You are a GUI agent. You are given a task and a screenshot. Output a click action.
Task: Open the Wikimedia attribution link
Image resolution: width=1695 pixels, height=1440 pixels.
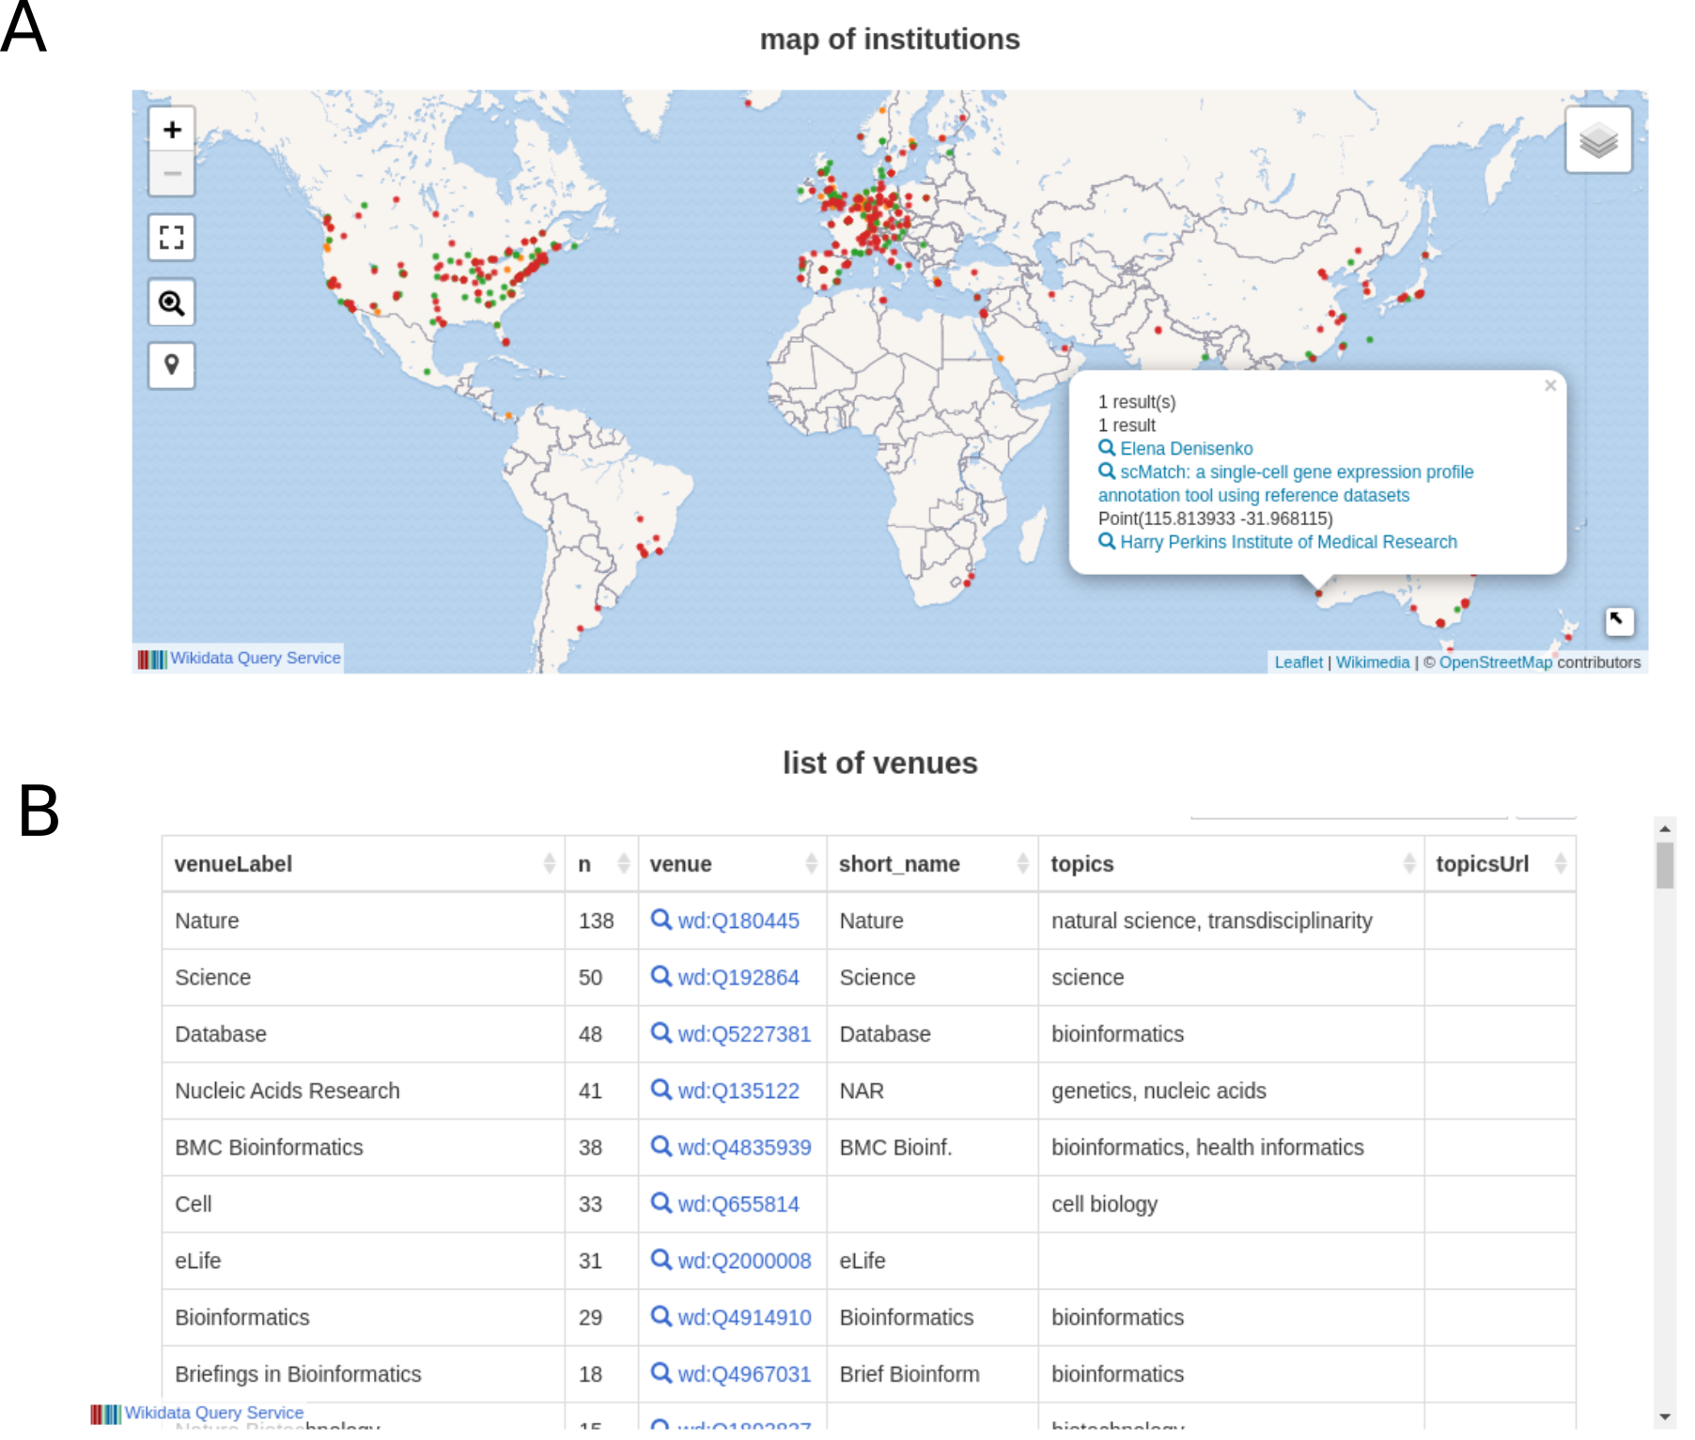(1372, 662)
